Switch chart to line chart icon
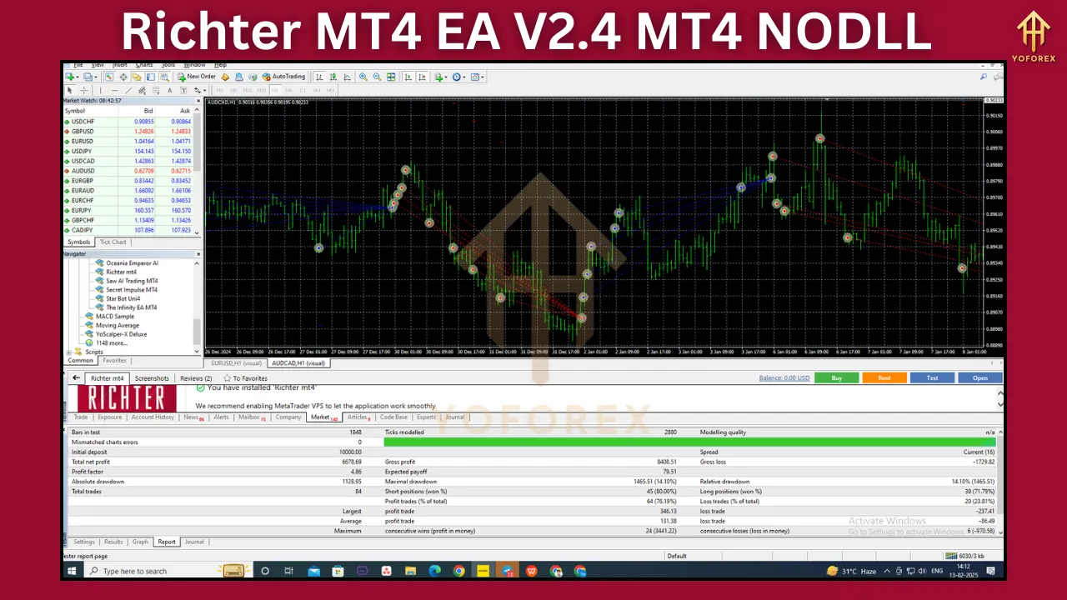The height and width of the screenshot is (600, 1067). click(347, 77)
